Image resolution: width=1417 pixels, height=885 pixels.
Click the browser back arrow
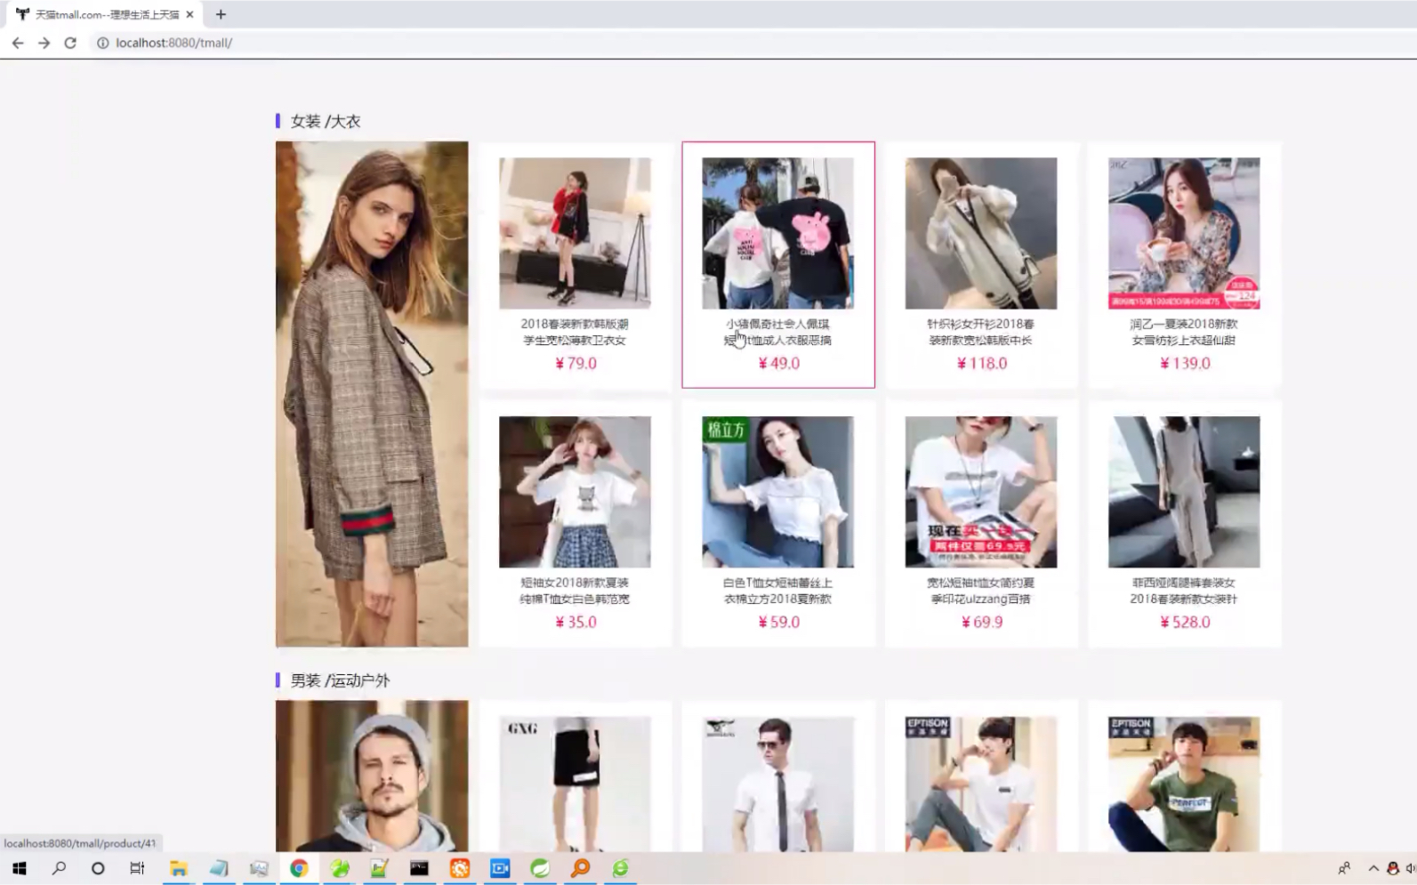click(18, 43)
